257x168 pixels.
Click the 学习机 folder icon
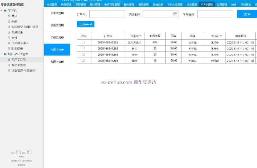5,11
